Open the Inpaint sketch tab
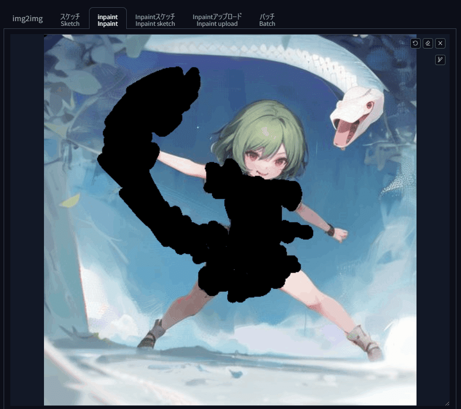Screen dimensions: 461x409 (155, 20)
